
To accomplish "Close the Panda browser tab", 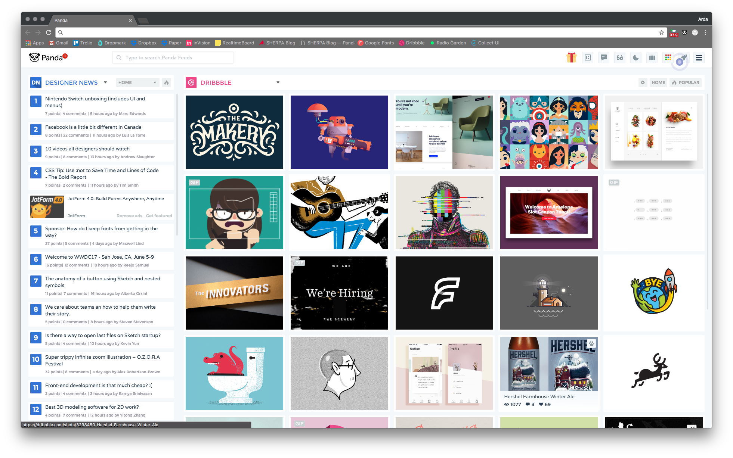I will (130, 21).
